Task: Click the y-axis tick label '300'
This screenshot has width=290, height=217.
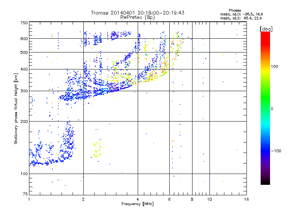Action: click(24, 91)
